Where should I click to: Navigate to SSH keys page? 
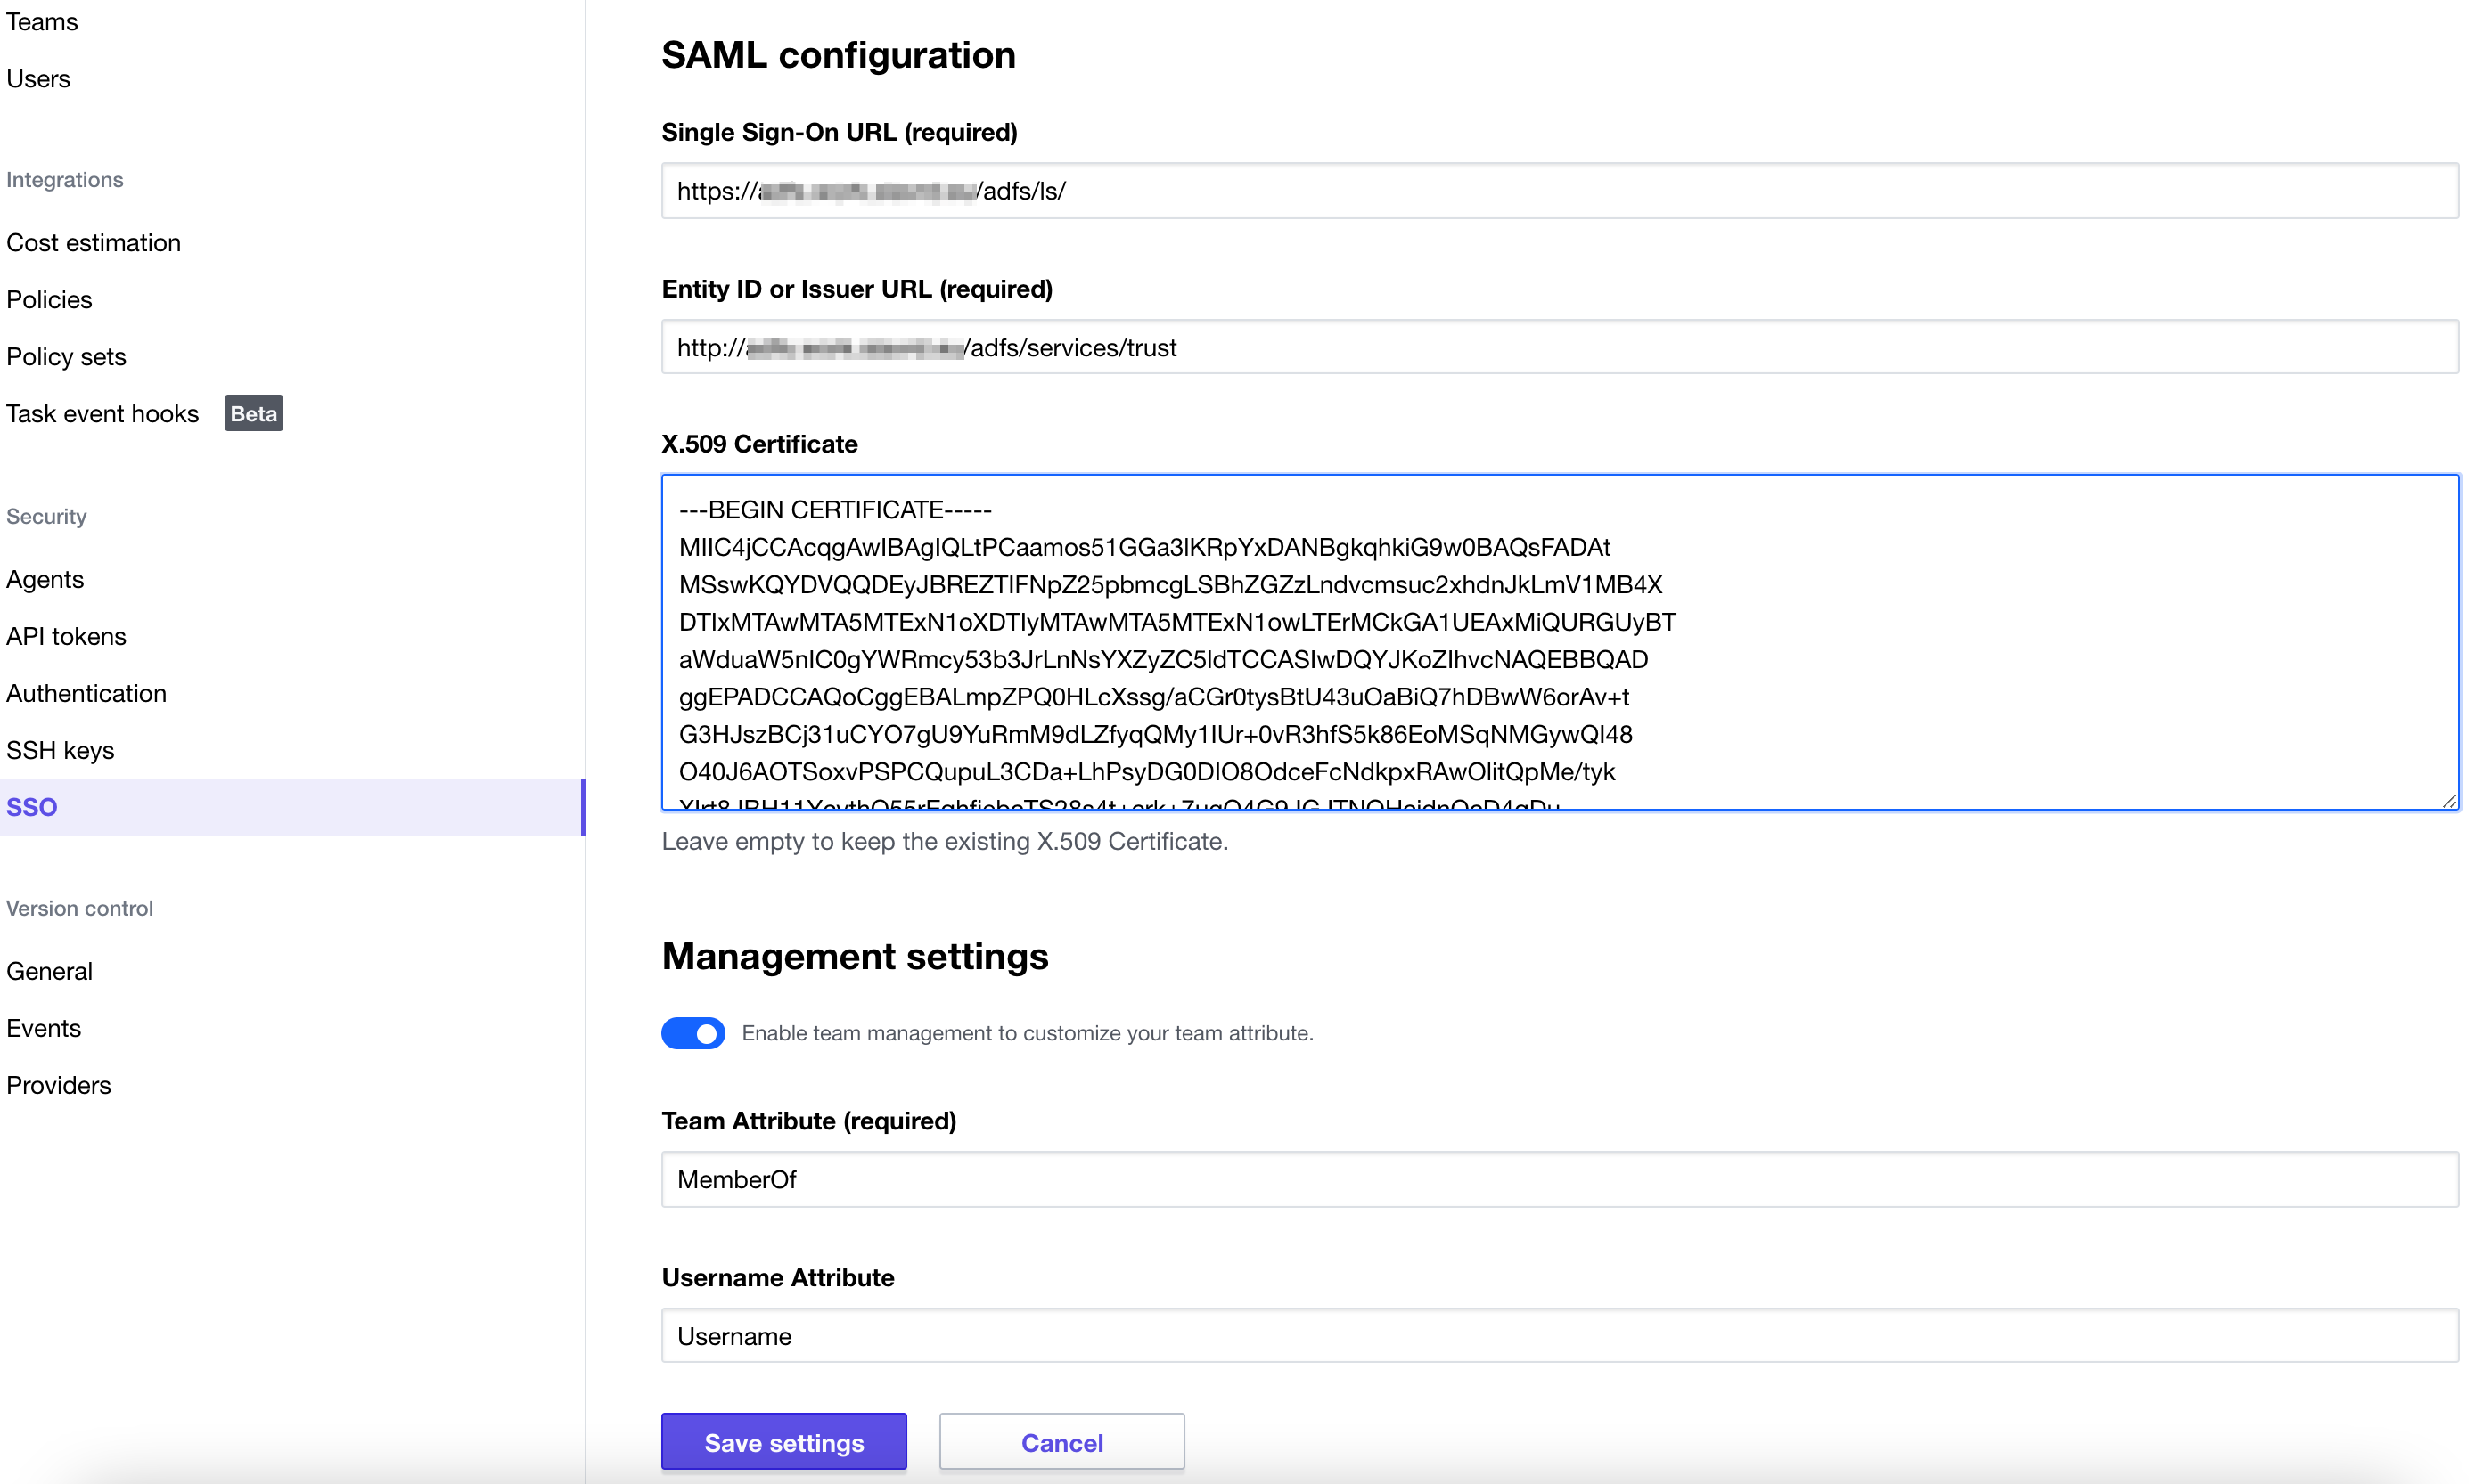[60, 751]
